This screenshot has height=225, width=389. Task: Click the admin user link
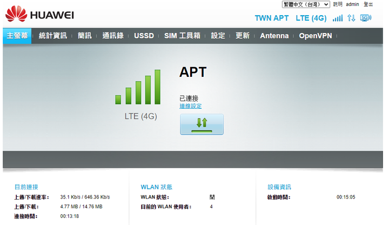352,4
